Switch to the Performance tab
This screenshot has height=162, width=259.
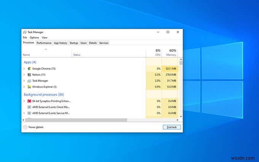[x=44, y=43]
